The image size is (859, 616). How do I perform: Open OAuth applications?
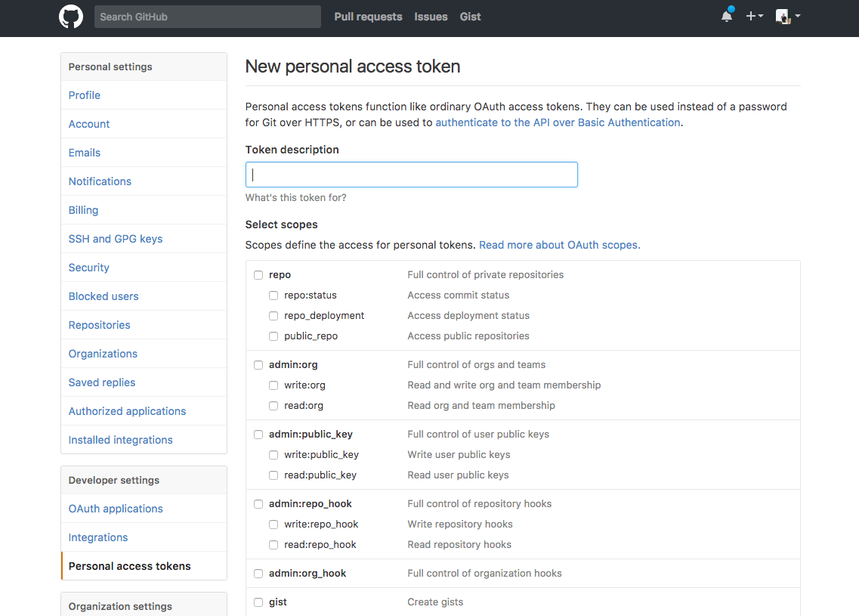pos(144,509)
